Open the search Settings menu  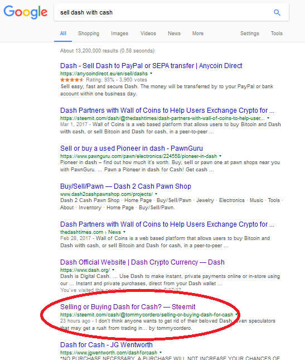click(249, 33)
